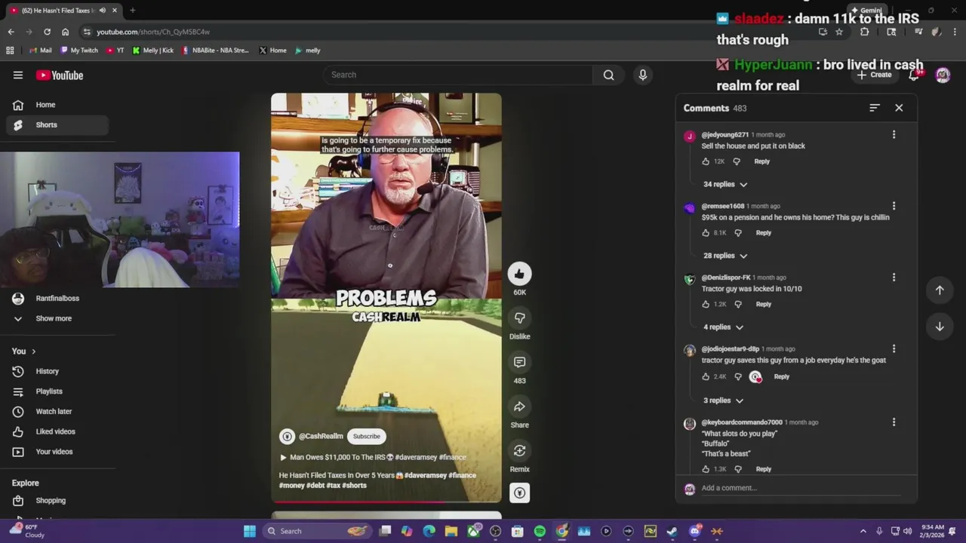Open Spotify from the taskbar
The image size is (966, 543).
coord(540,531)
